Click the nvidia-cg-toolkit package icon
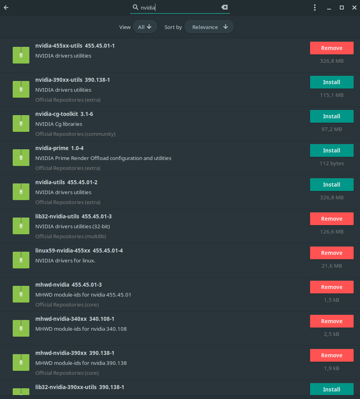 click(x=21, y=123)
